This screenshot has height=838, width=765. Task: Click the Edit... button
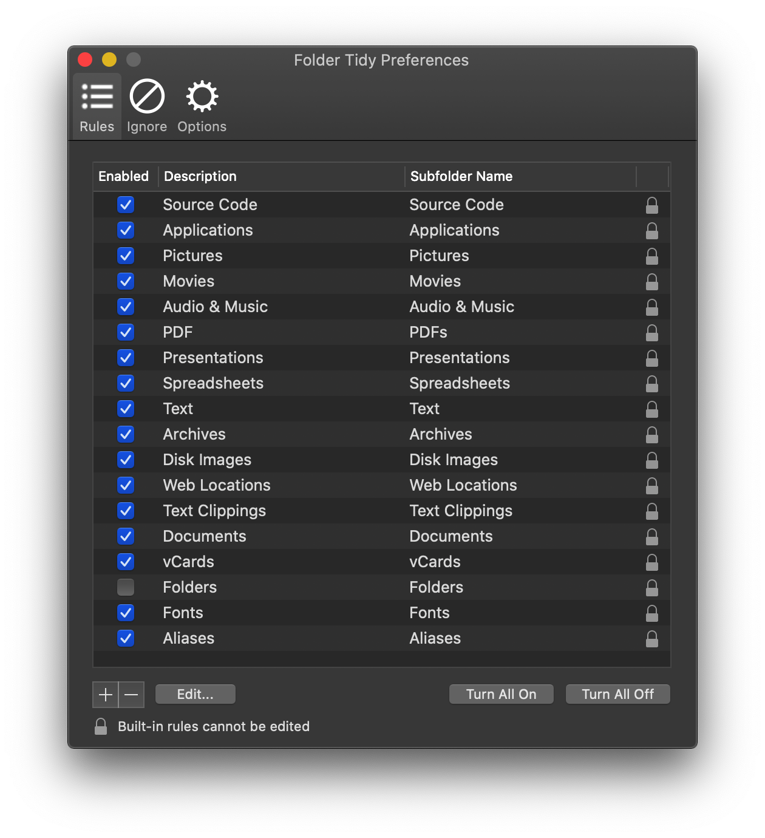tap(195, 694)
